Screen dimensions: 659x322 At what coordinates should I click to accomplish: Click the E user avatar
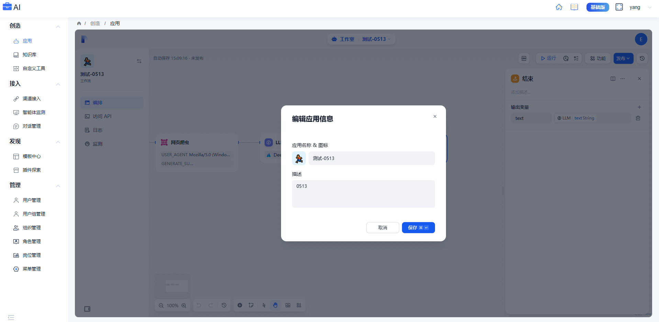[641, 39]
